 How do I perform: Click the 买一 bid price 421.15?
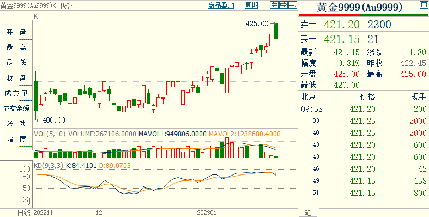click(x=342, y=39)
